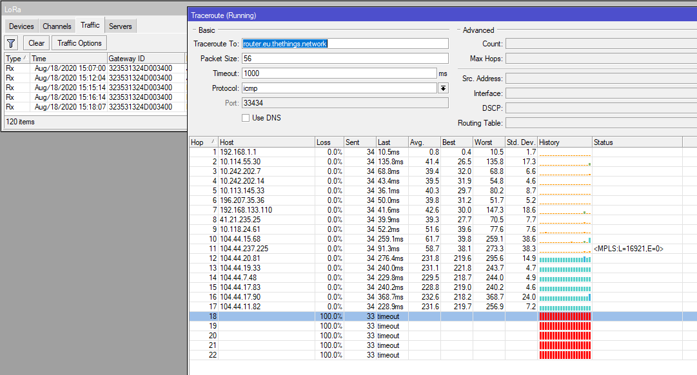Sort by the Last column header
This screenshot has width=697, height=375.
tap(392, 142)
